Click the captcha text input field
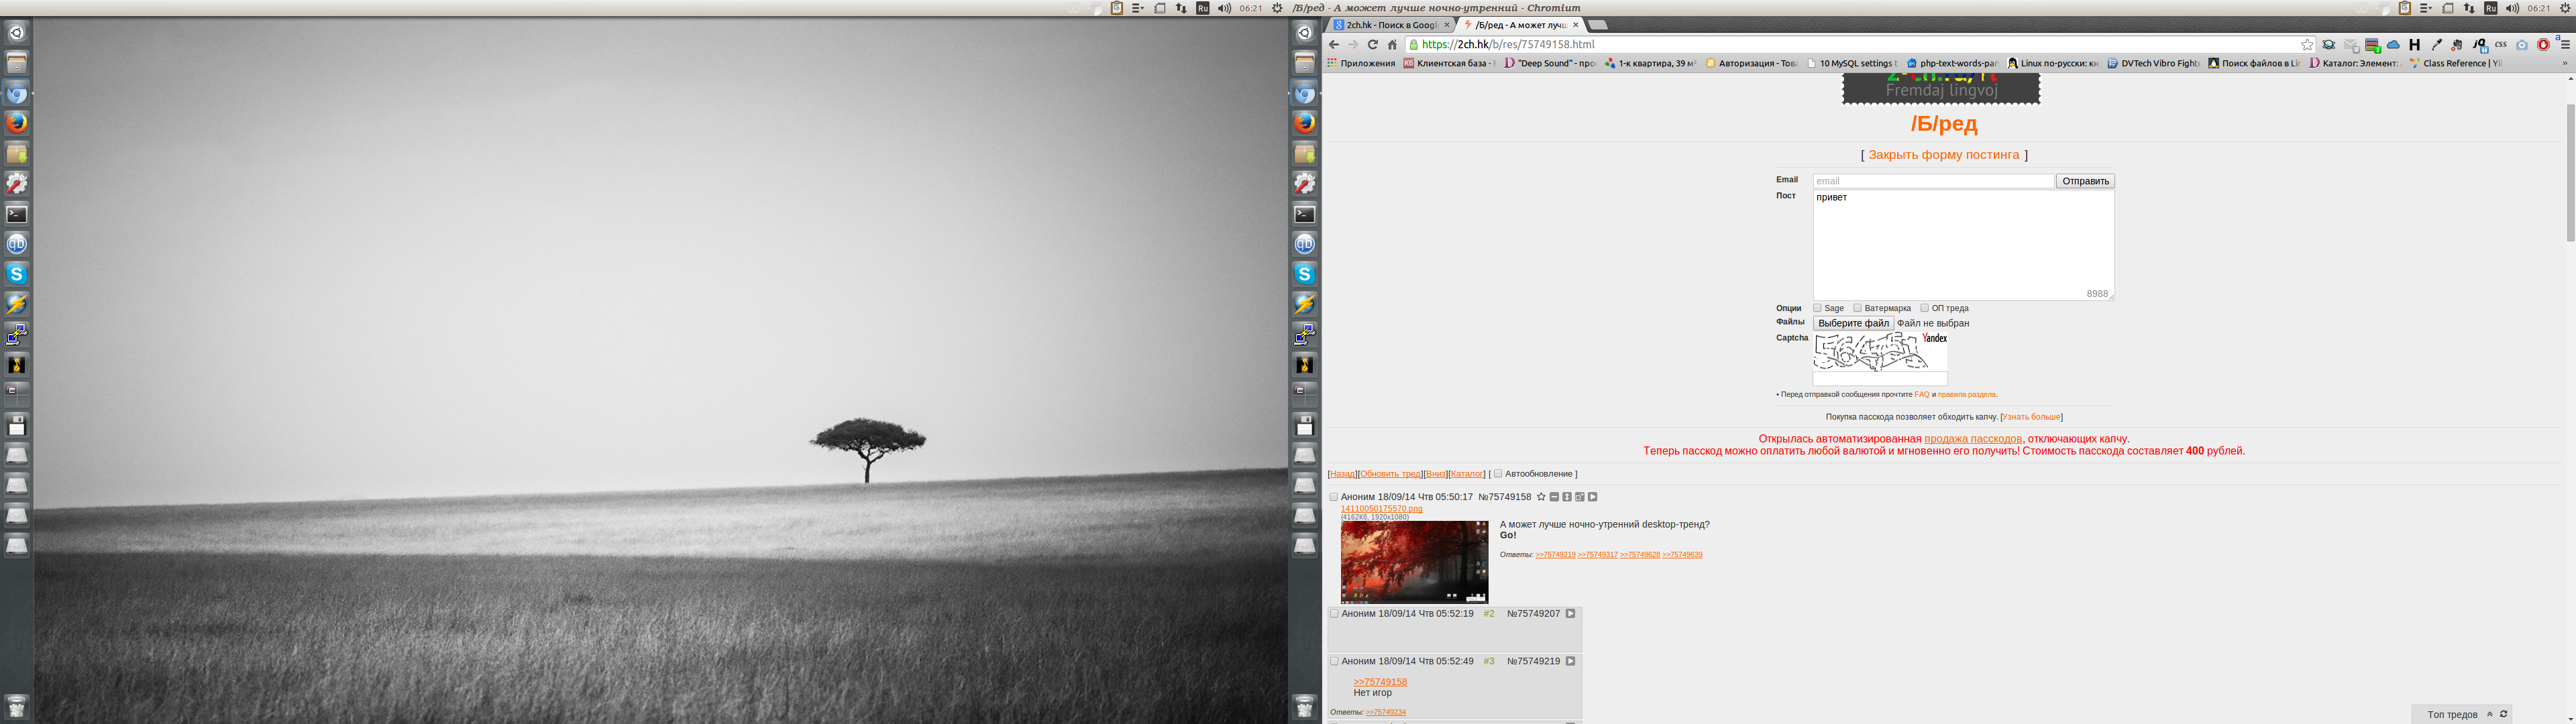Screen dimensions: 2576x724 [1879, 379]
